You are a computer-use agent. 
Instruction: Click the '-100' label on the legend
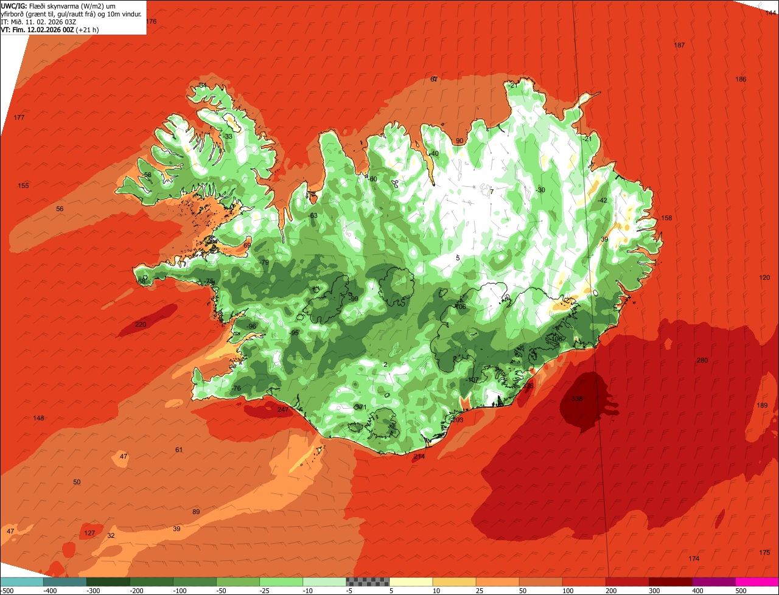(x=180, y=590)
